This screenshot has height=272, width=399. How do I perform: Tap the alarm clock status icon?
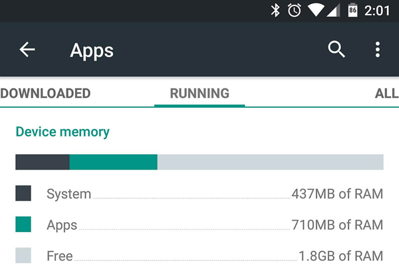[294, 11]
